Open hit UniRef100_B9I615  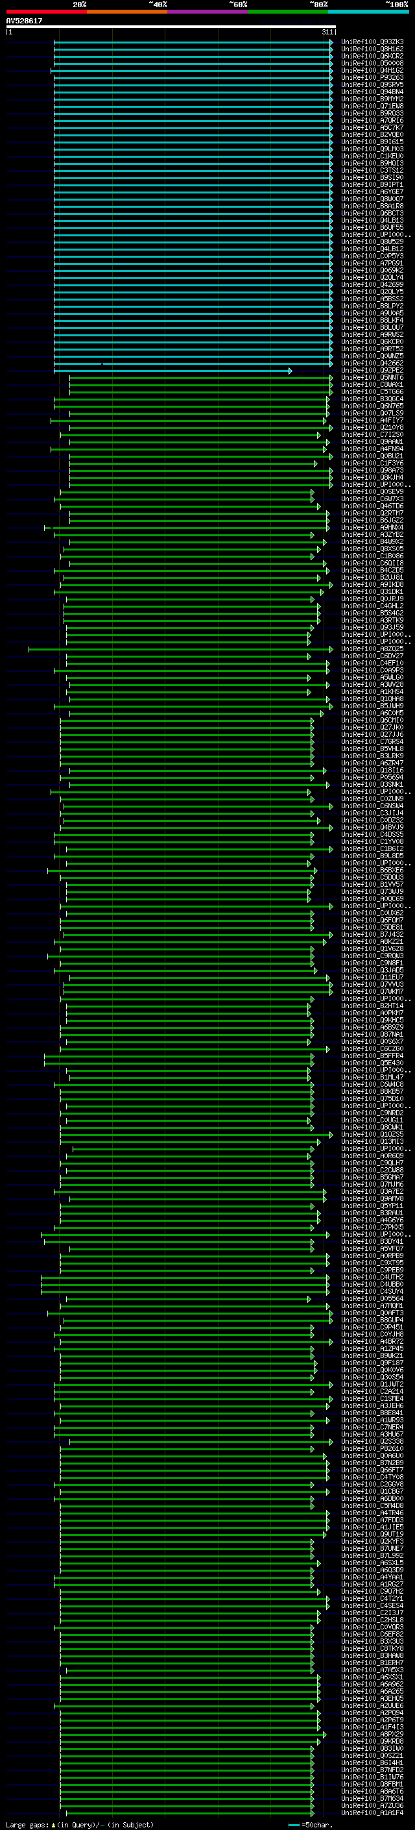(x=372, y=142)
